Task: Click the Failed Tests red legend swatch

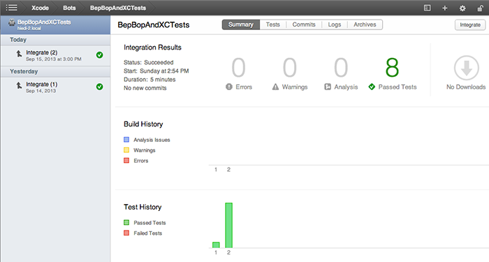Action: pyautogui.click(x=126, y=233)
